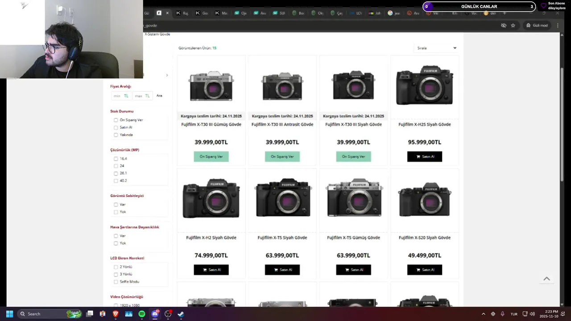Open Spotify from the taskbar
Screen dimensions: 571x321
coord(142,314)
